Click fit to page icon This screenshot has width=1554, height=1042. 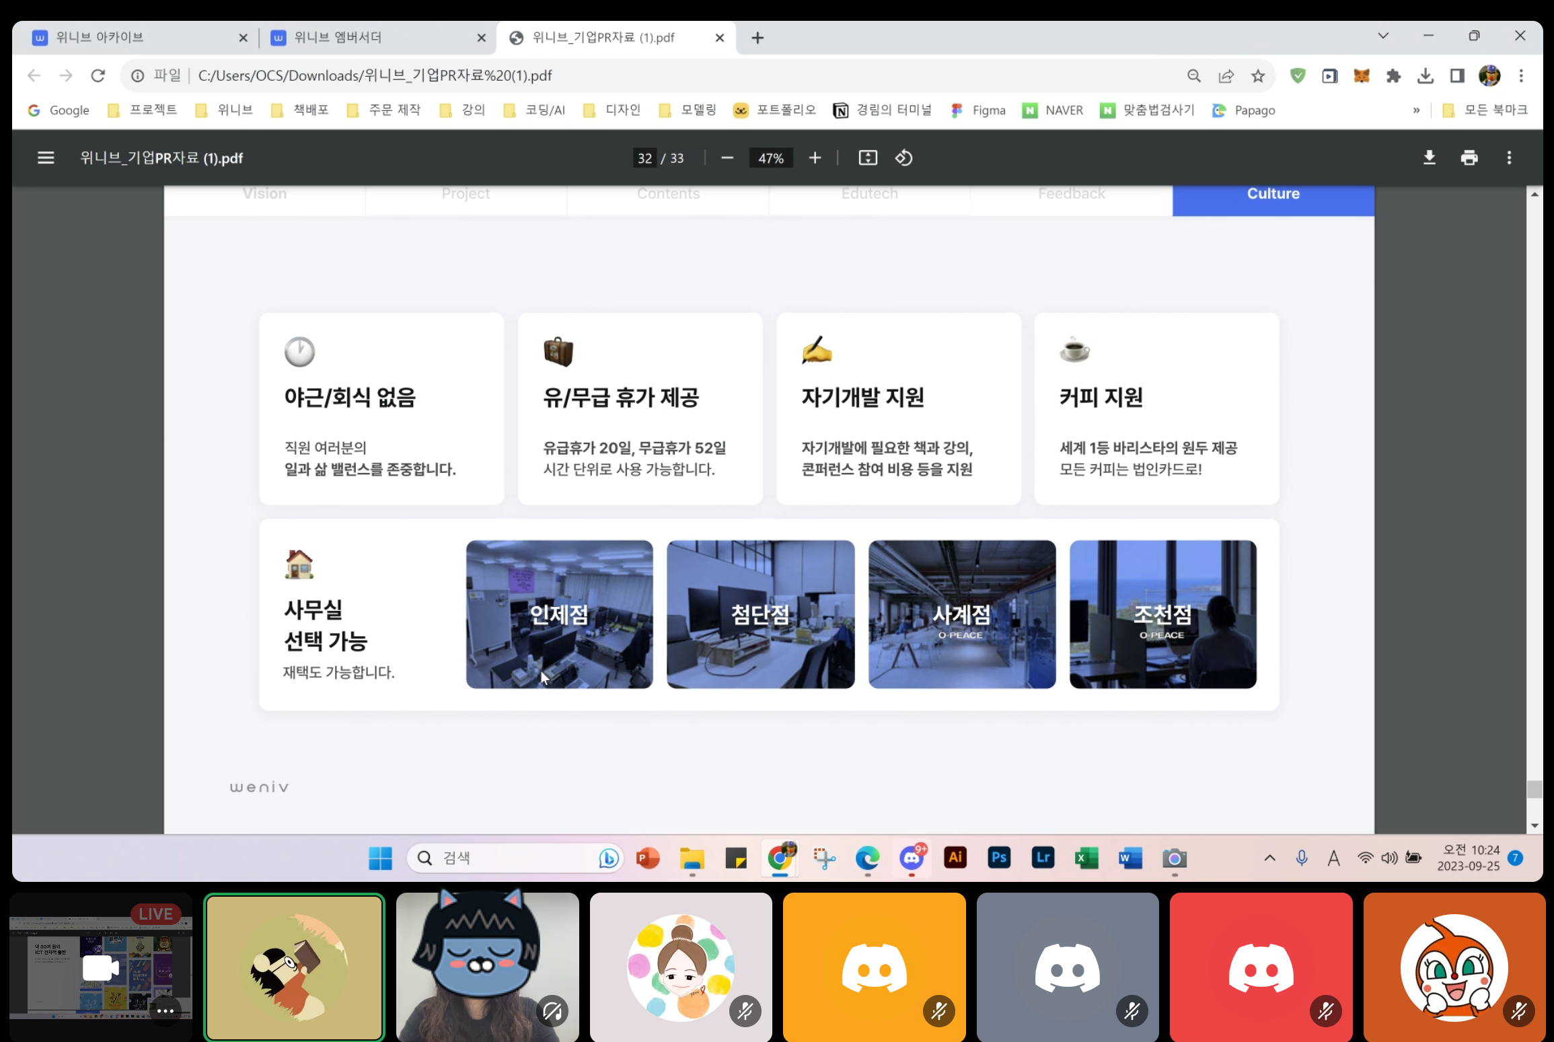click(868, 158)
